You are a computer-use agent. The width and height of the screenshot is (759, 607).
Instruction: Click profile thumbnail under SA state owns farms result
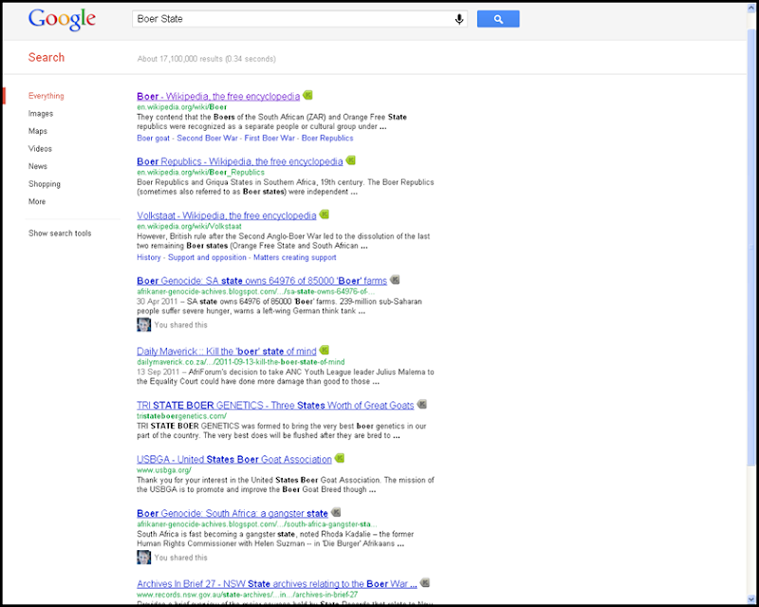(x=144, y=324)
